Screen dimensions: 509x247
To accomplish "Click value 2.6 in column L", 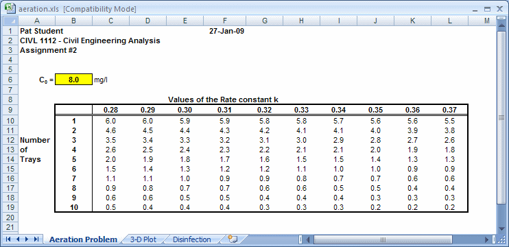I will point(449,140).
